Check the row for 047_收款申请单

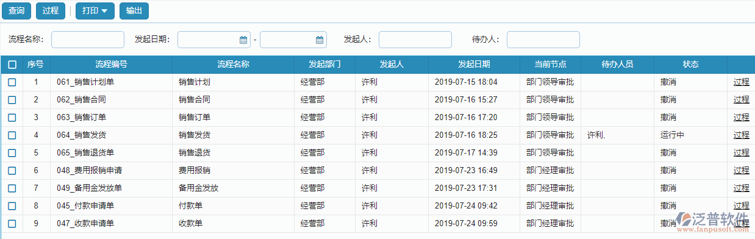click(x=12, y=224)
